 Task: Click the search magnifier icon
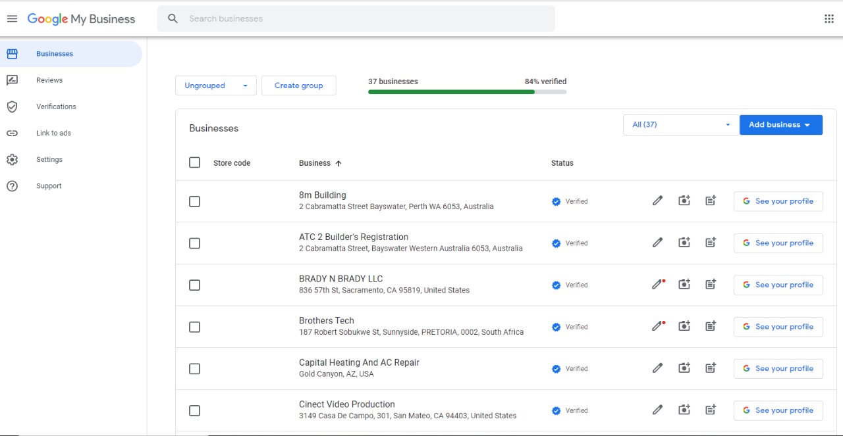click(173, 19)
